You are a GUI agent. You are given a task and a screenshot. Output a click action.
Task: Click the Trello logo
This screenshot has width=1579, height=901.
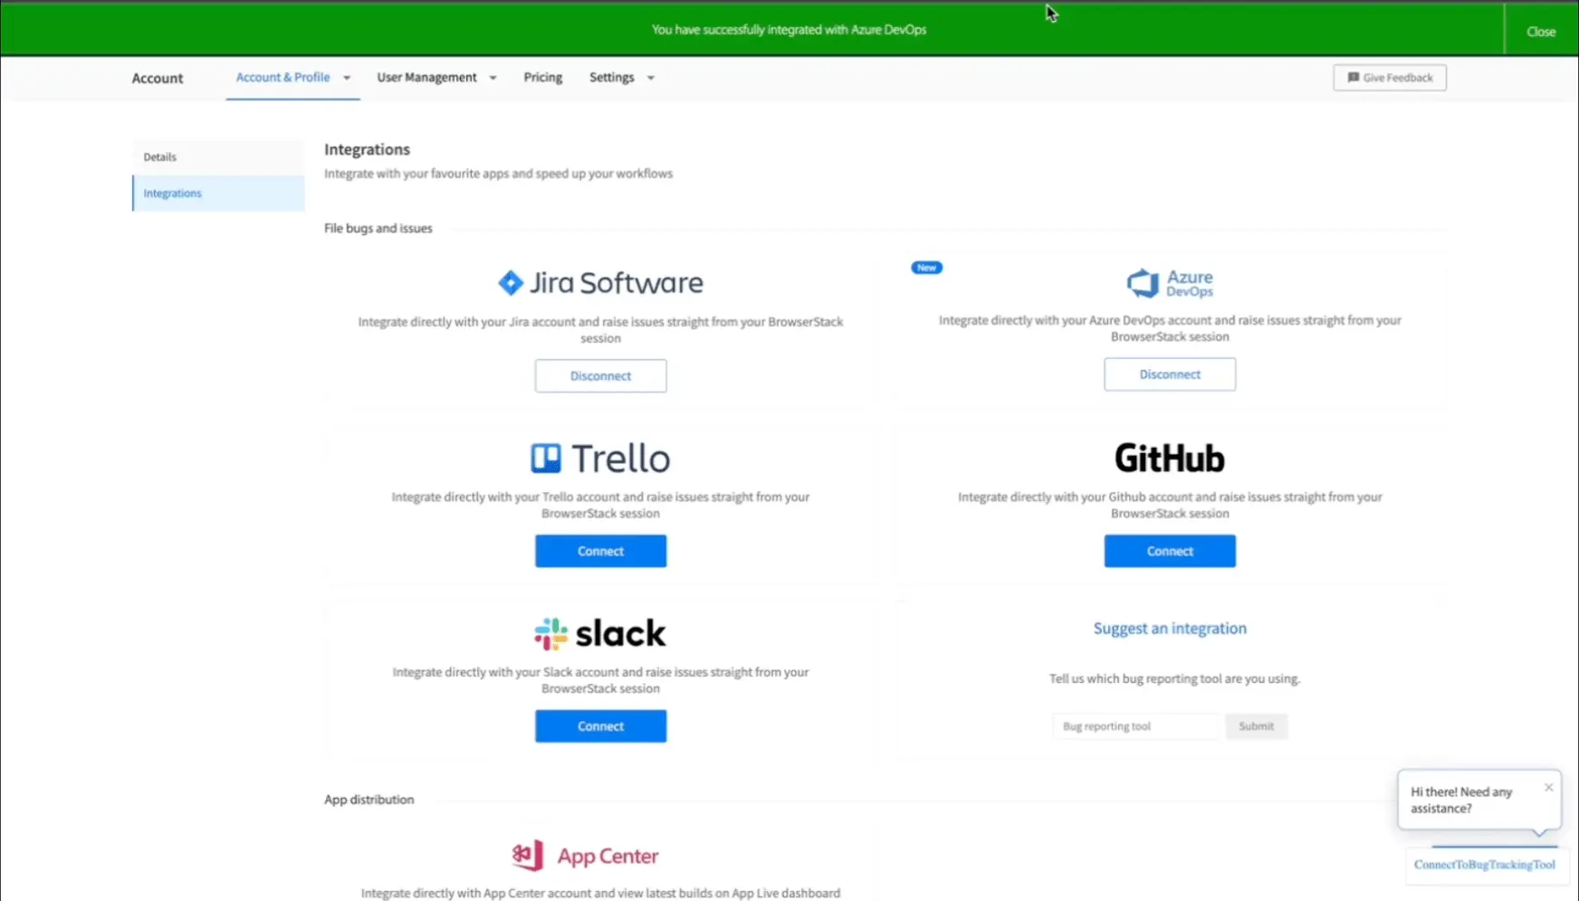coord(600,459)
